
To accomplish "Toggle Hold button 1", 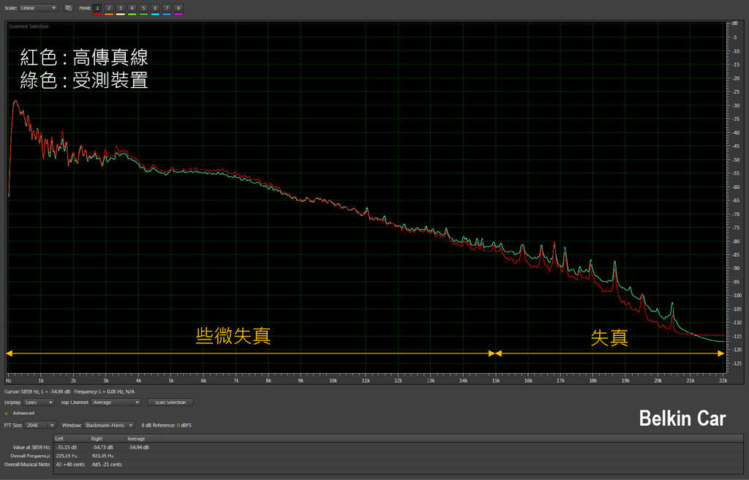I will tap(97, 7).
